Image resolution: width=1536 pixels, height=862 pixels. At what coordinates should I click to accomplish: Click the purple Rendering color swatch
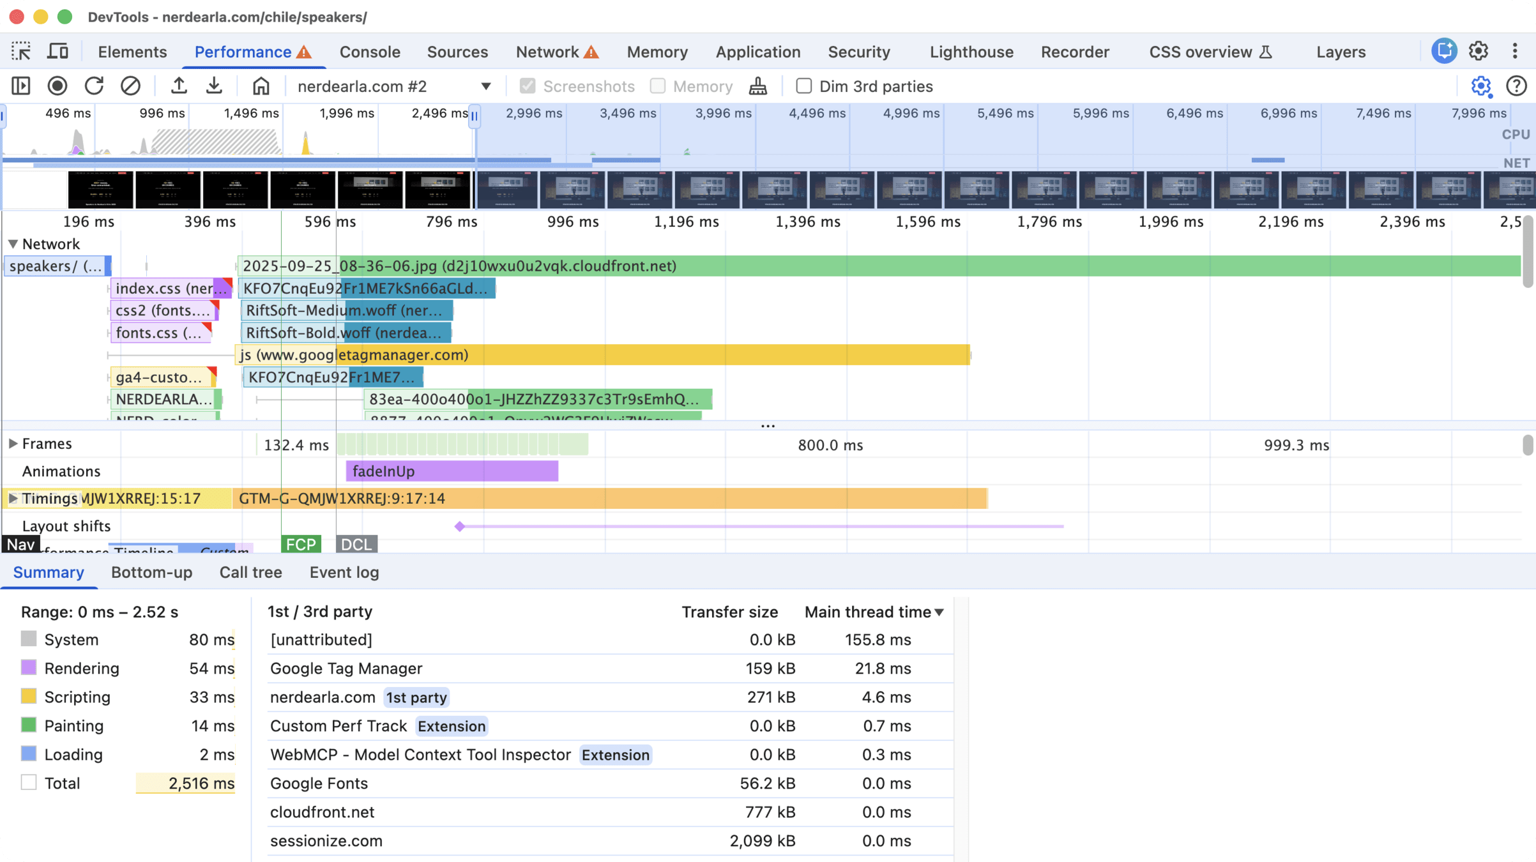[29, 668]
